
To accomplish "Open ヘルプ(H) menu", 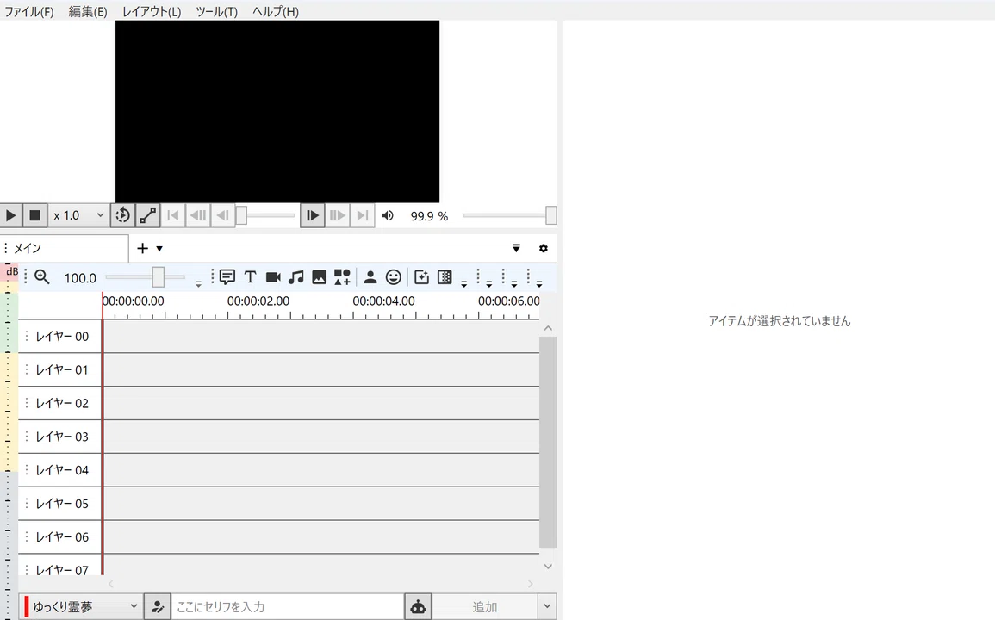I will click(276, 11).
